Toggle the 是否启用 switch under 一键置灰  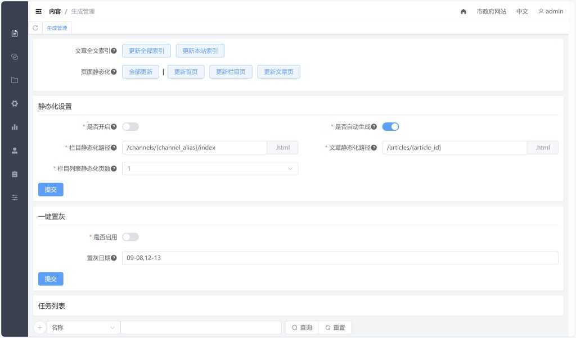click(x=130, y=237)
